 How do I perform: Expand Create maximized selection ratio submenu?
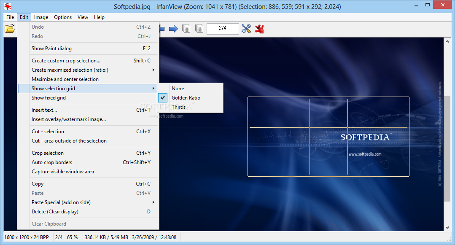[x=153, y=70]
